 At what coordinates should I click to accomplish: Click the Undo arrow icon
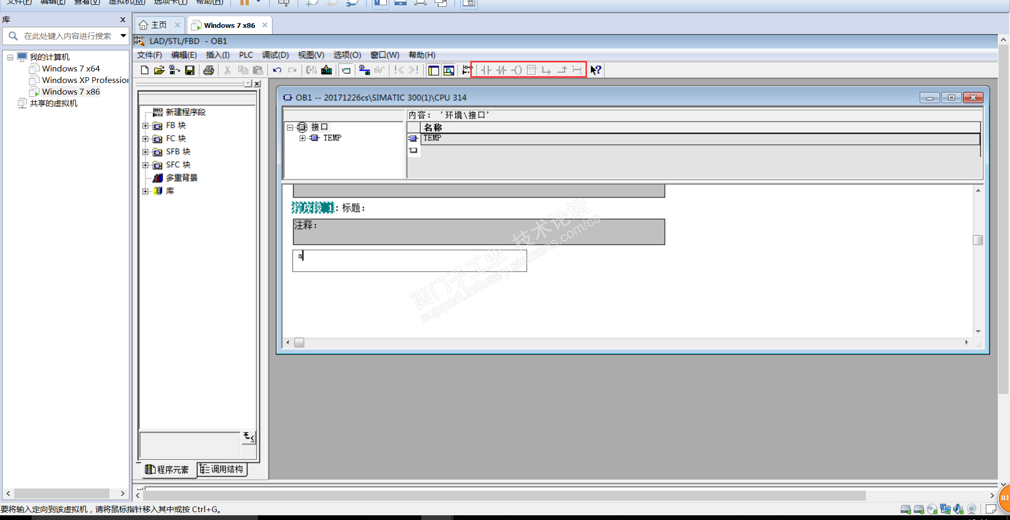[277, 70]
